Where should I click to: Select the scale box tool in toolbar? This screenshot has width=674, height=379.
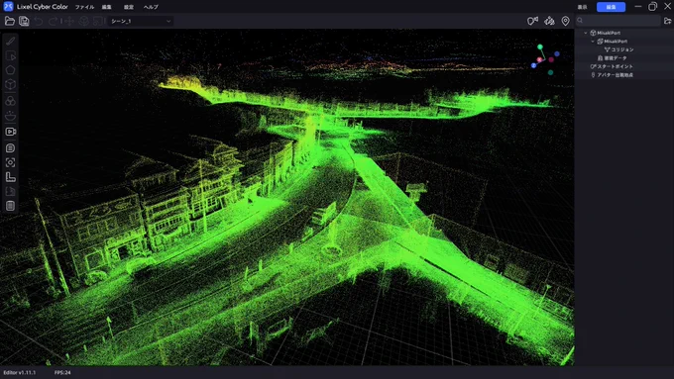click(99, 21)
